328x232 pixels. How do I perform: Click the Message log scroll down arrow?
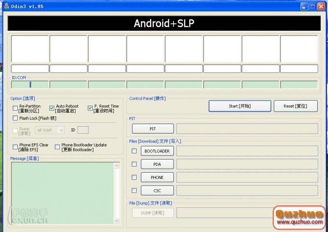point(117,221)
